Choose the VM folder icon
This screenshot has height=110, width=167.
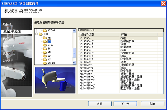click(45, 52)
